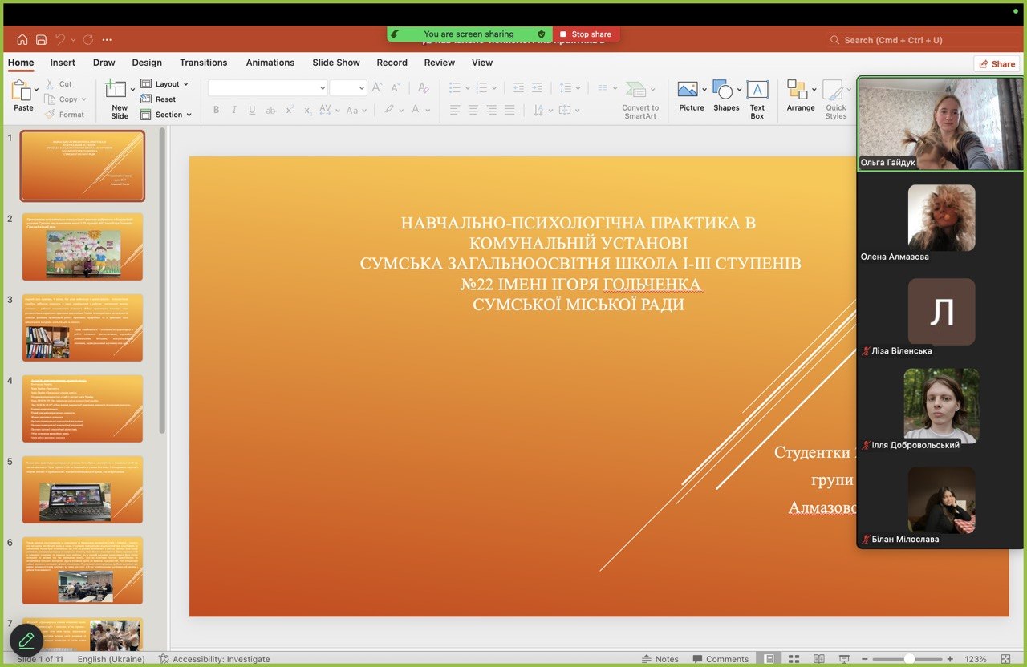Open the Paste options arrow

tap(37, 90)
